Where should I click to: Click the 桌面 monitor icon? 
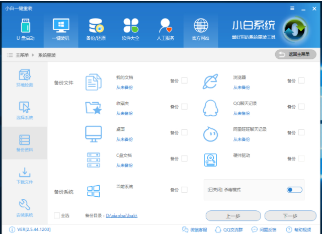pos(93,134)
